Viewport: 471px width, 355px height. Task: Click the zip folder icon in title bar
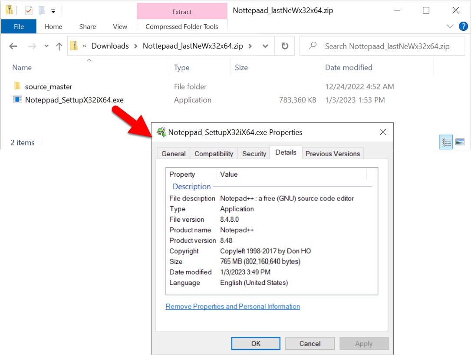tap(9, 10)
